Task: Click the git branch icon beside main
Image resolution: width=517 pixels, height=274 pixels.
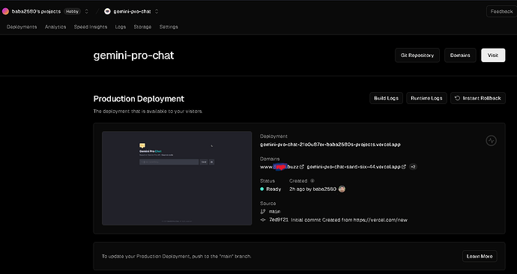Action: pyautogui.click(x=263, y=211)
